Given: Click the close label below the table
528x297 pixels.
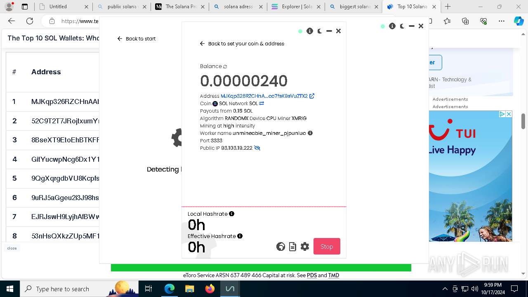Looking at the screenshot, I should (12, 248).
